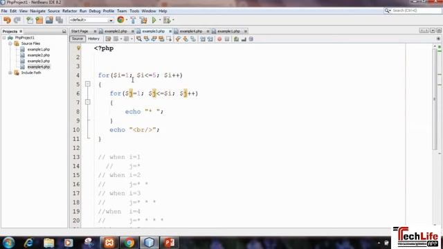Click the Next Bookmark icon
The width and height of the screenshot is (443, 249).
186,39
